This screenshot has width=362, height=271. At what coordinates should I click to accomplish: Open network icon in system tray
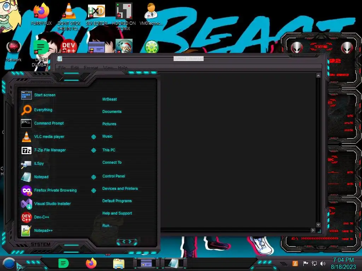(314, 263)
